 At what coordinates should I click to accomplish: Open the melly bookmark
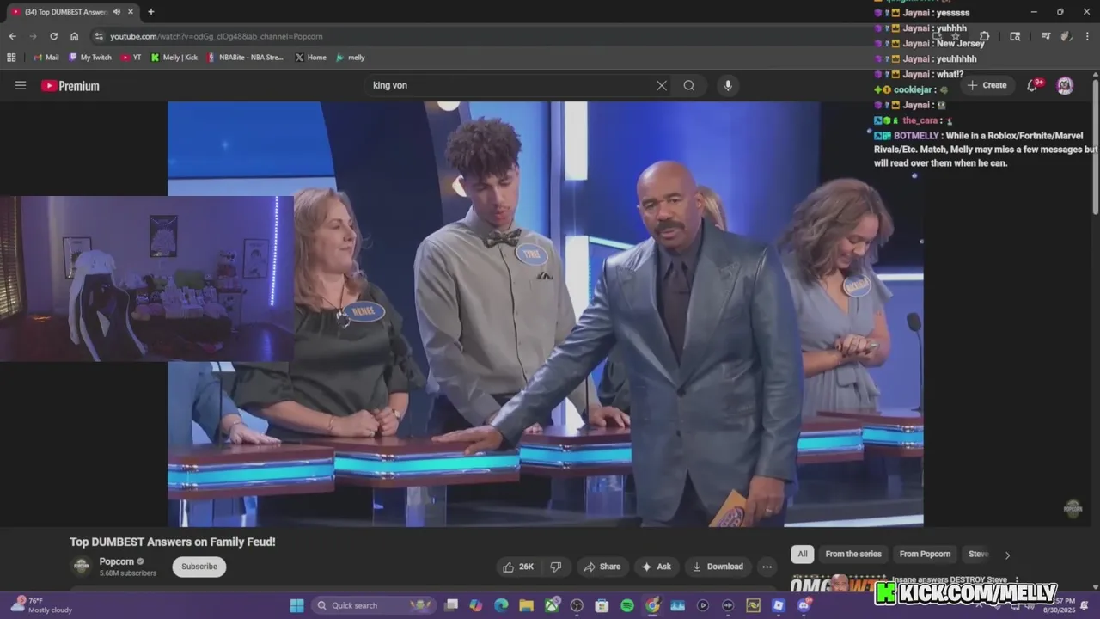click(351, 58)
